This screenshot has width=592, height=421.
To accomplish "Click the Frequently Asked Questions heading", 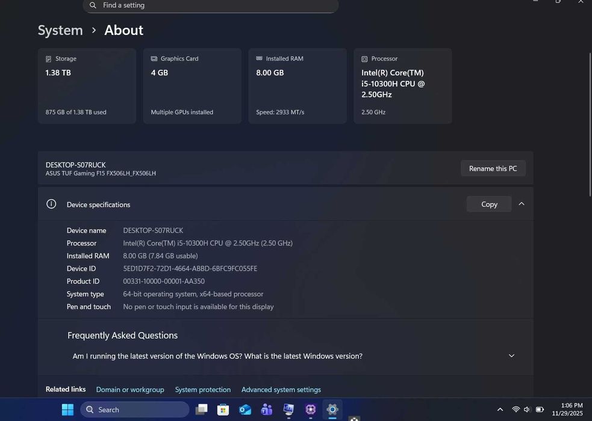I will [122, 336].
